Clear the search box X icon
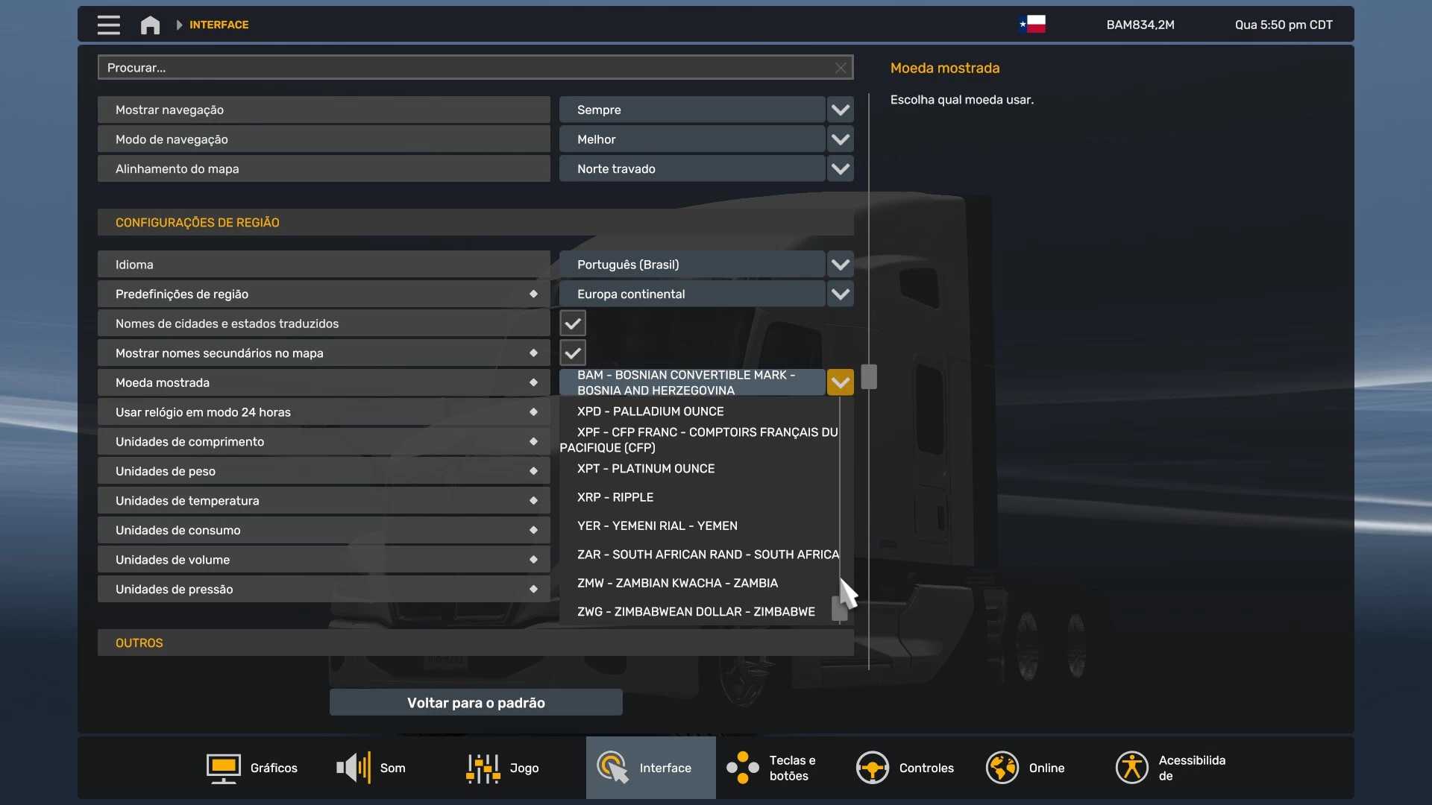 [x=841, y=68]
